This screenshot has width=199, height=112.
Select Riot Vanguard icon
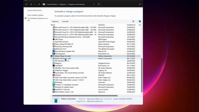point(53,54)
